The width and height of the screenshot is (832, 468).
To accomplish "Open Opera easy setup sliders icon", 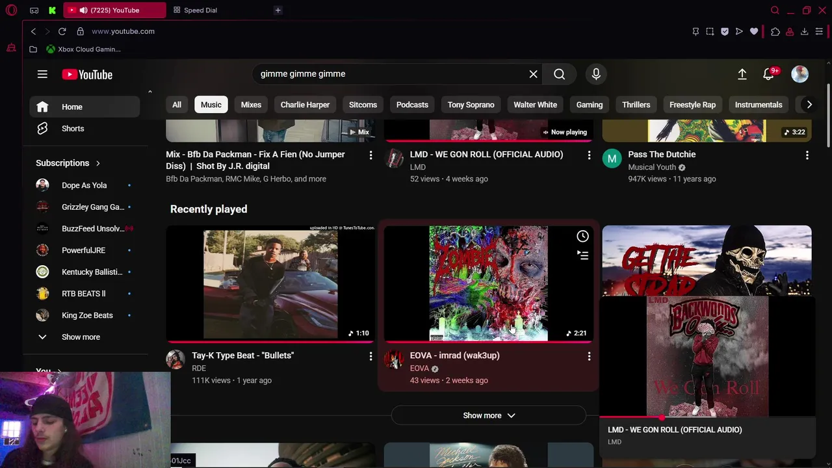I will click(x=820, y=31).
